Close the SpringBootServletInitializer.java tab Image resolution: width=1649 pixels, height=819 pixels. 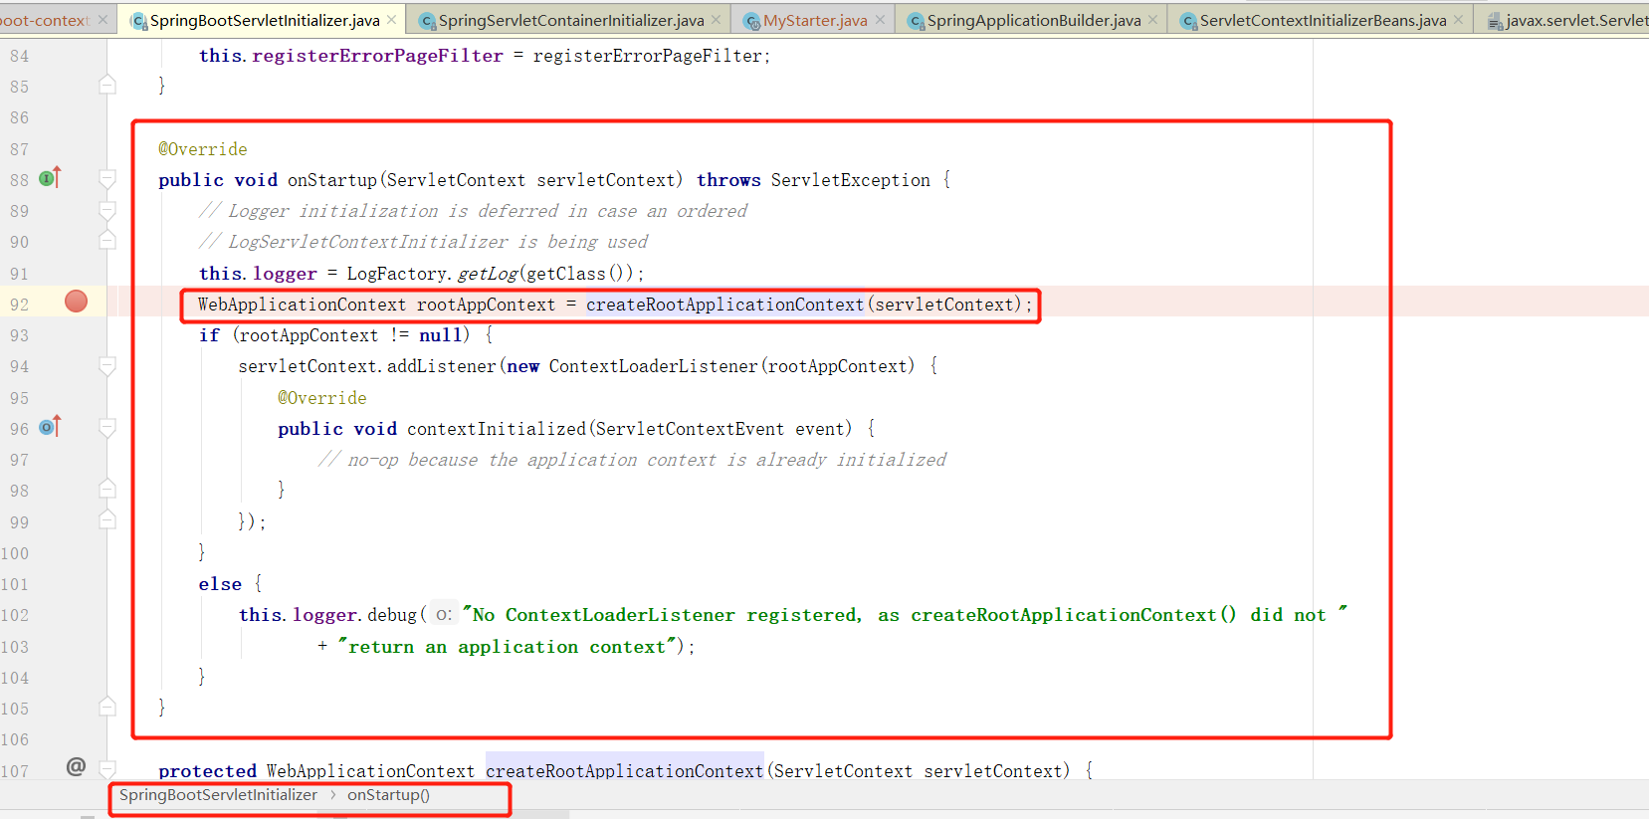coord(392,20)
